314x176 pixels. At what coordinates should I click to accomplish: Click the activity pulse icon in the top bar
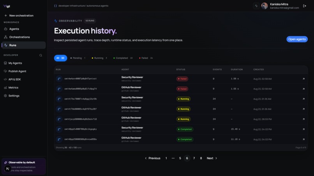click(256, 6)
